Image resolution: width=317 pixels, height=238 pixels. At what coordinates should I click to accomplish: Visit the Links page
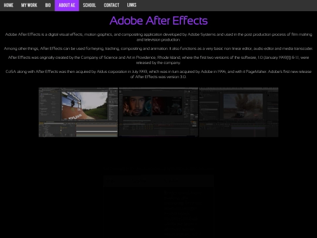click(x=131, y=5)
